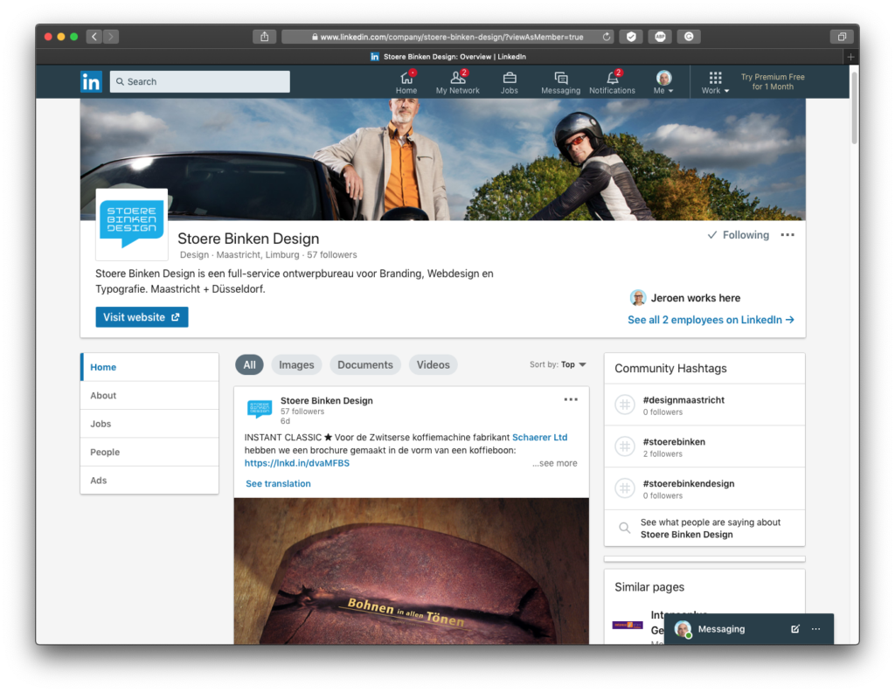The image size is (895, 692).
Task: Filter posts by Images
Action: 296,364
